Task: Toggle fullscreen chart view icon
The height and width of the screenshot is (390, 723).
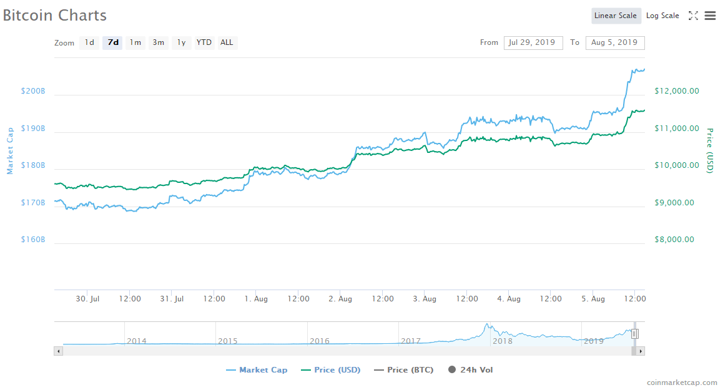Action: coord(693,16)
